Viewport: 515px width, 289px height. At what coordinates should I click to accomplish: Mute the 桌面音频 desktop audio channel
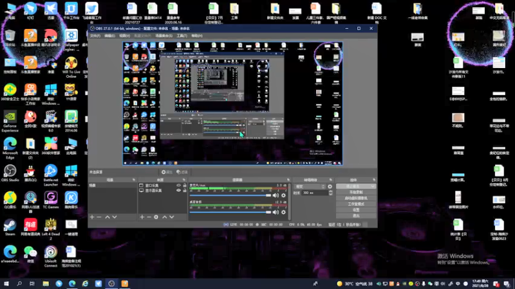point(276,212)
